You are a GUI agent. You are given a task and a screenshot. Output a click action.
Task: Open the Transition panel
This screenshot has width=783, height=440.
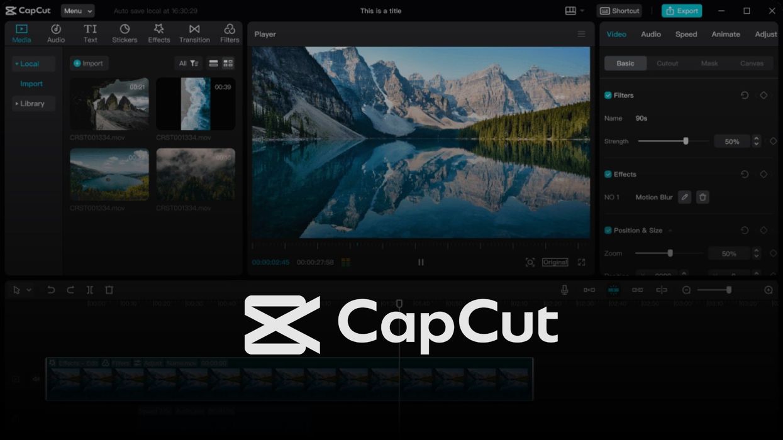point(194,33)
